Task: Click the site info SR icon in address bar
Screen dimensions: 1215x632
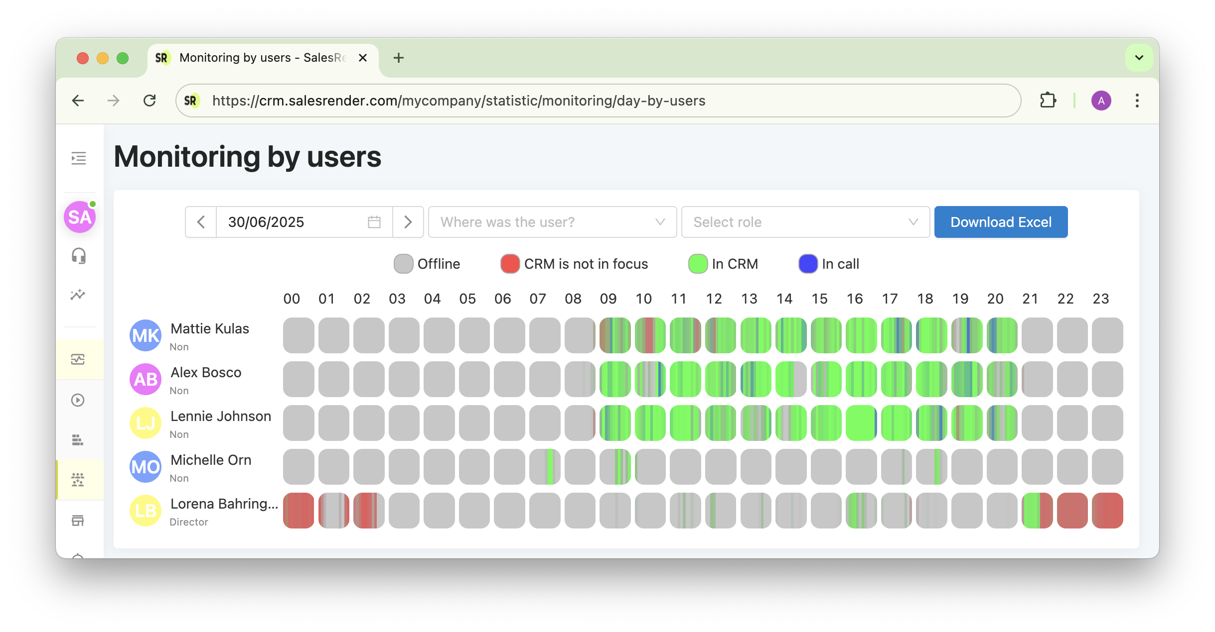Action: point(191,101)
